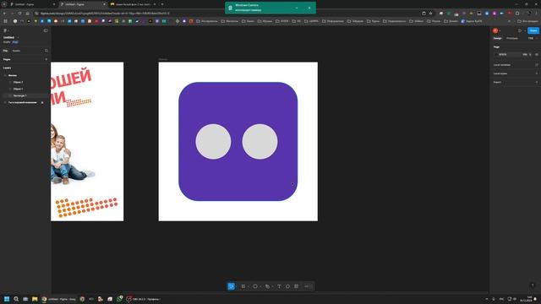Viewport: 541px width, 304px height.
Task: Switch to the Assets tab
Action: tap(16, 51)
